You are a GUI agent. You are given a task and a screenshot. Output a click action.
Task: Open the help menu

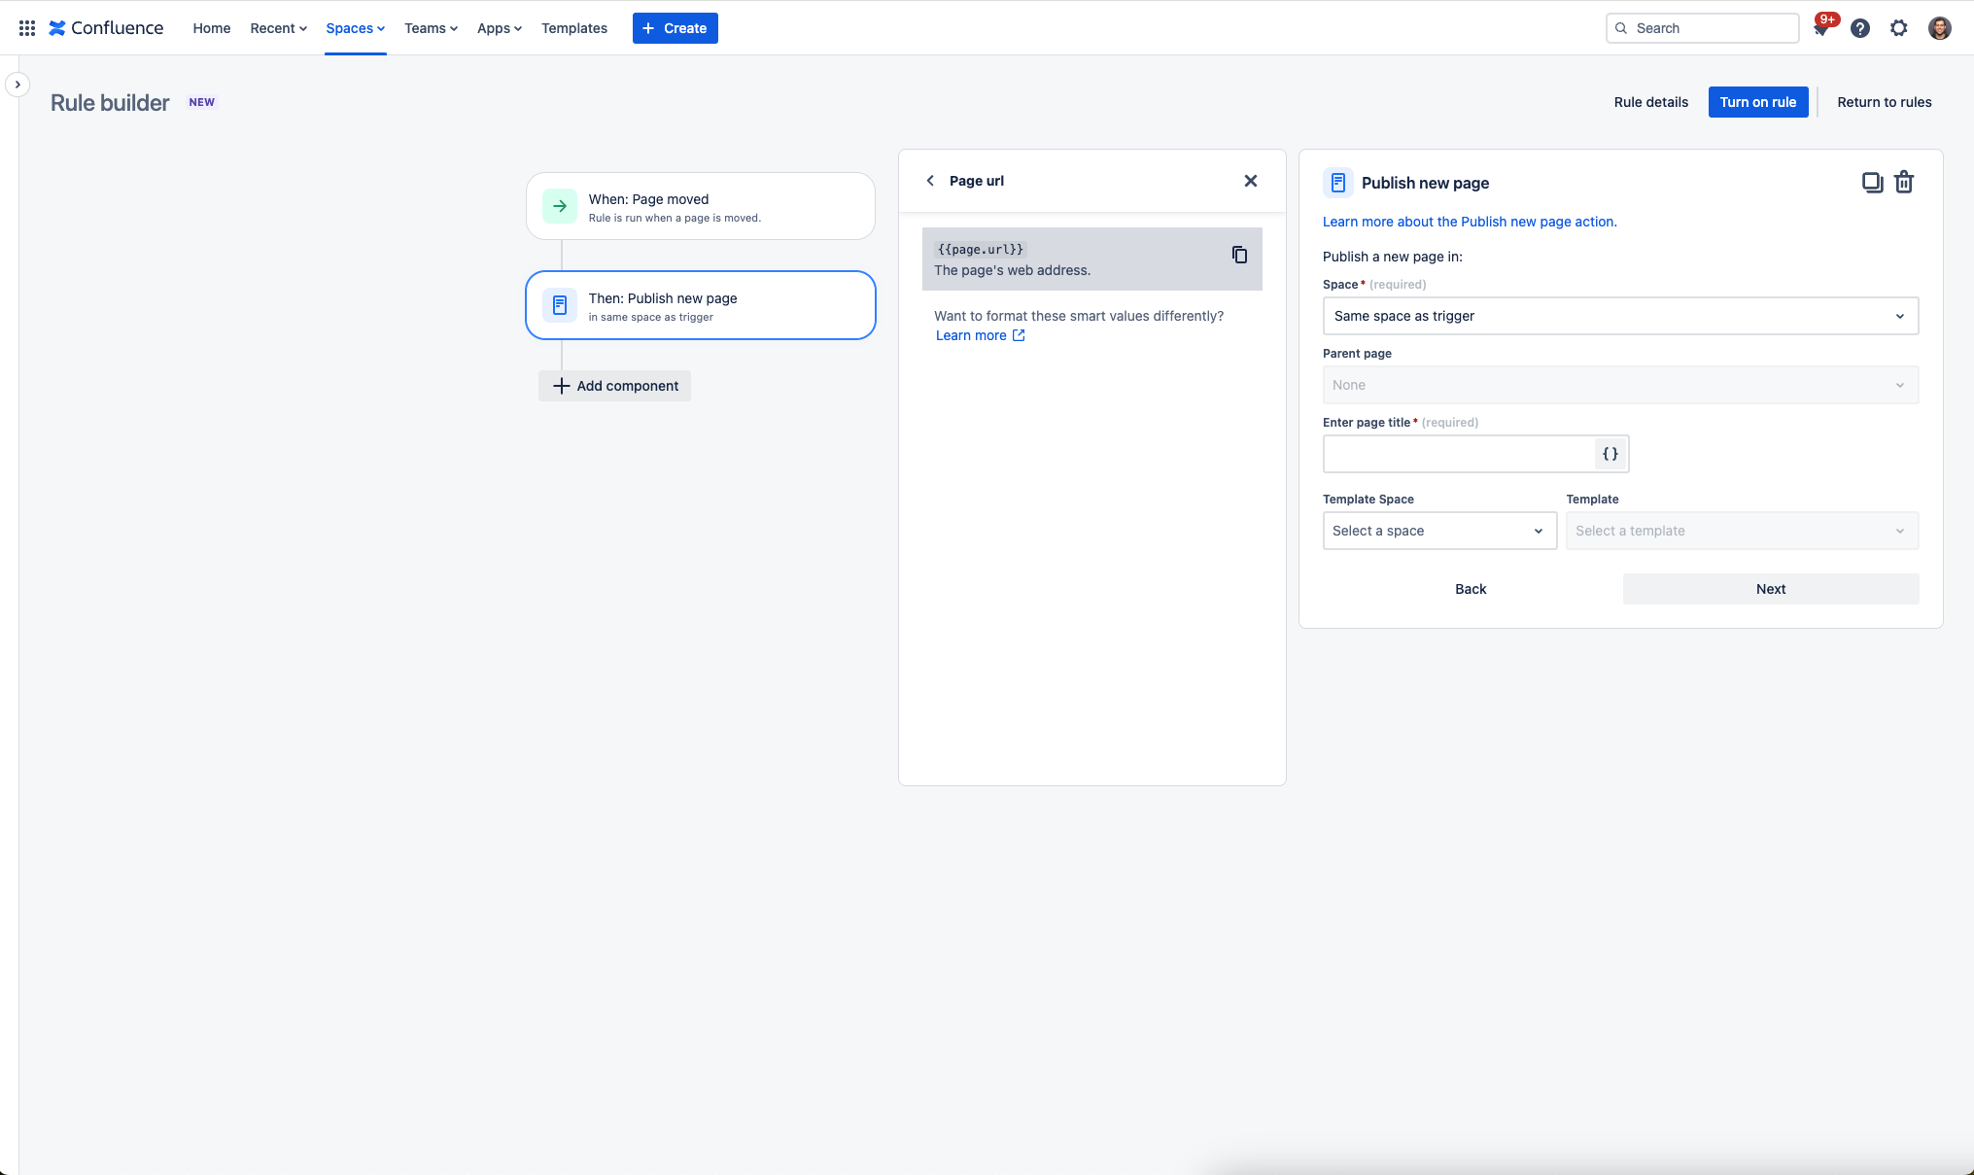click(1859, 27)
